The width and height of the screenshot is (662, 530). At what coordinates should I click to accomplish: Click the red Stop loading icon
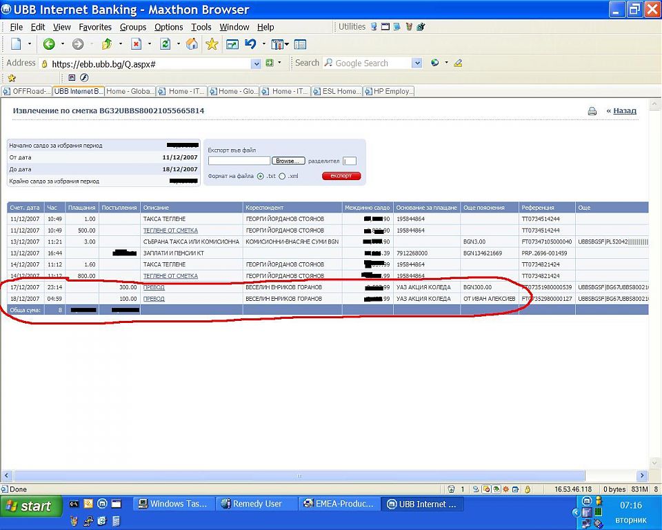click(137, 44)
